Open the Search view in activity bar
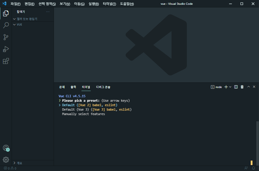The image size is (259, 171). (x=6, y=25)
